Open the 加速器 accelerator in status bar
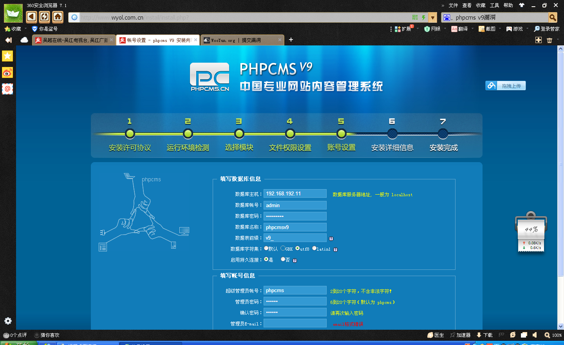The height and width of the screenshot is (345, 564). tap(460, 335)
